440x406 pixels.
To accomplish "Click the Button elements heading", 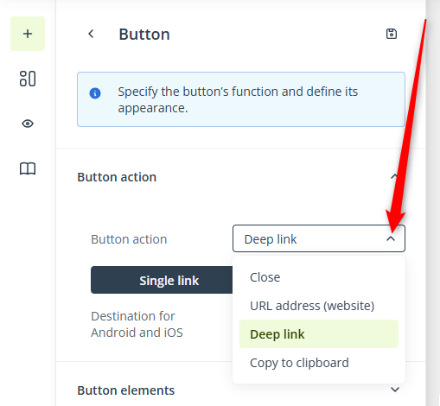I will (126, 390).
